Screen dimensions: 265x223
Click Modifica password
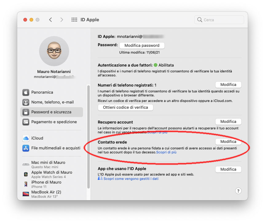(142, 45)
